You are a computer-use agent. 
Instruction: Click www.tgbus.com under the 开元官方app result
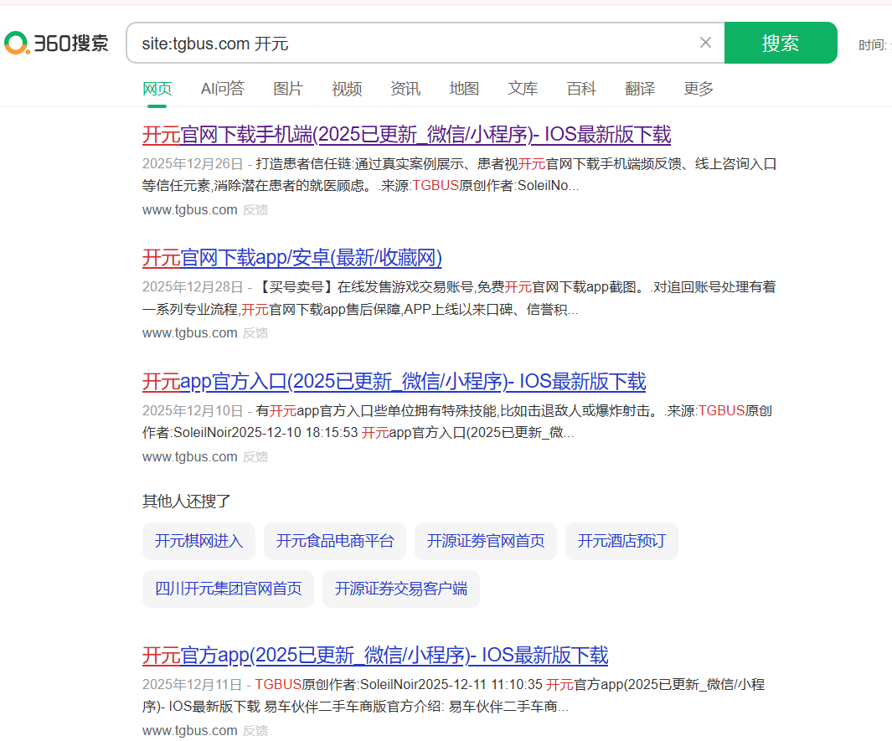[x=189, y=730]
